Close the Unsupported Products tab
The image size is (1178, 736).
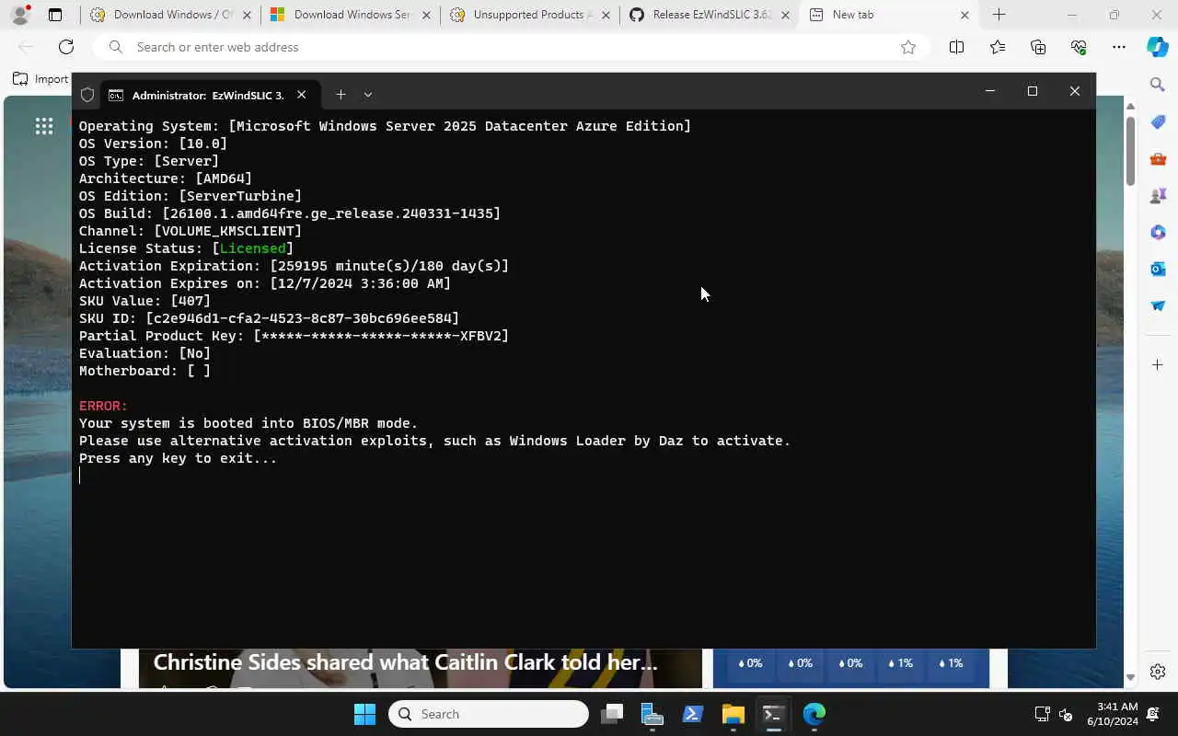[x=606, y=15]
